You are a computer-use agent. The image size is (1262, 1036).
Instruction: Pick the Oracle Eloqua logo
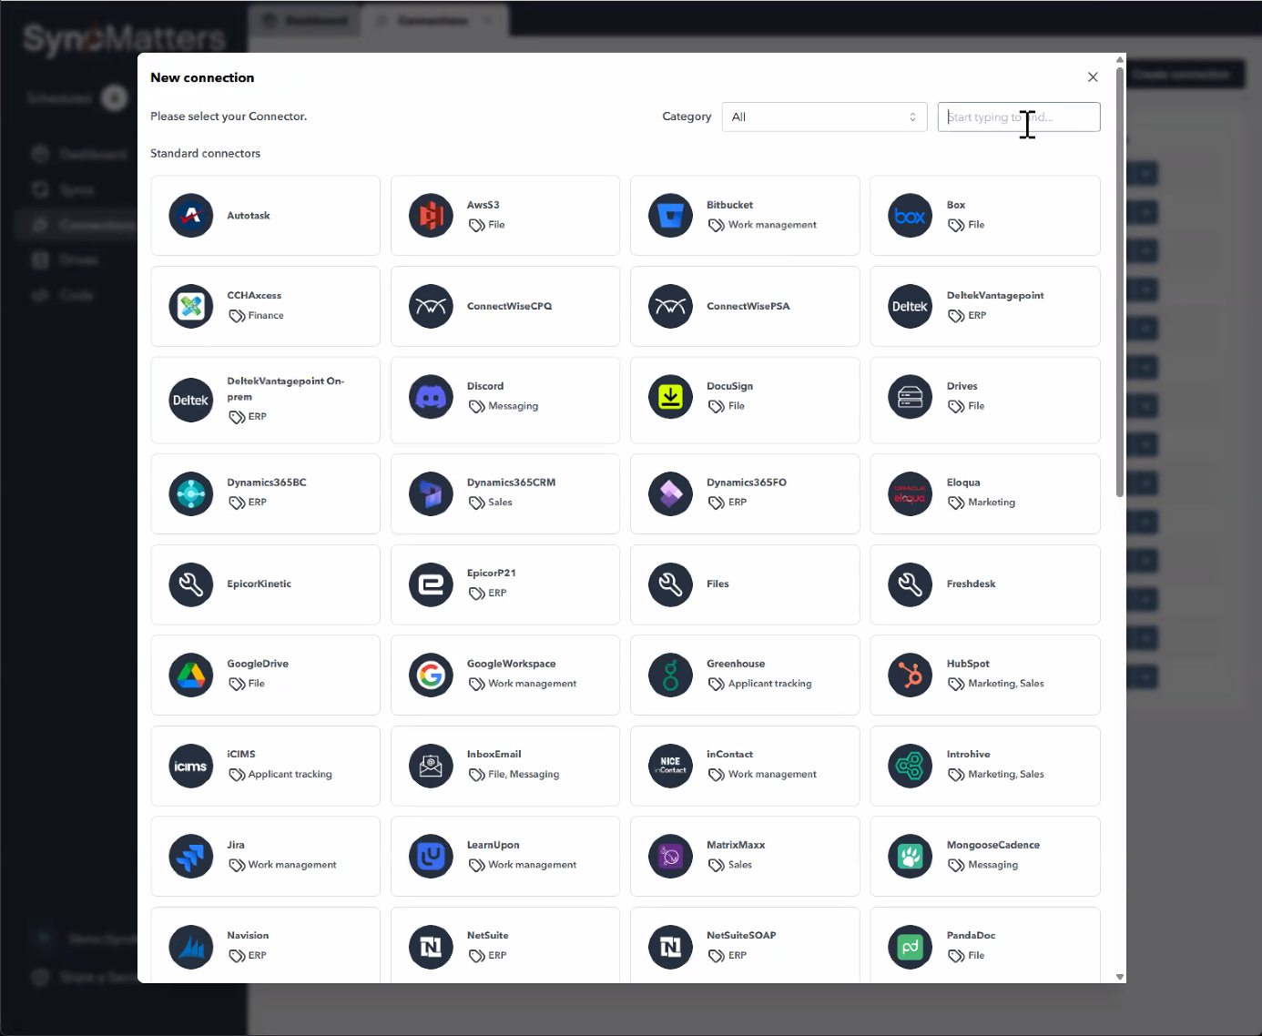(910, 493)
